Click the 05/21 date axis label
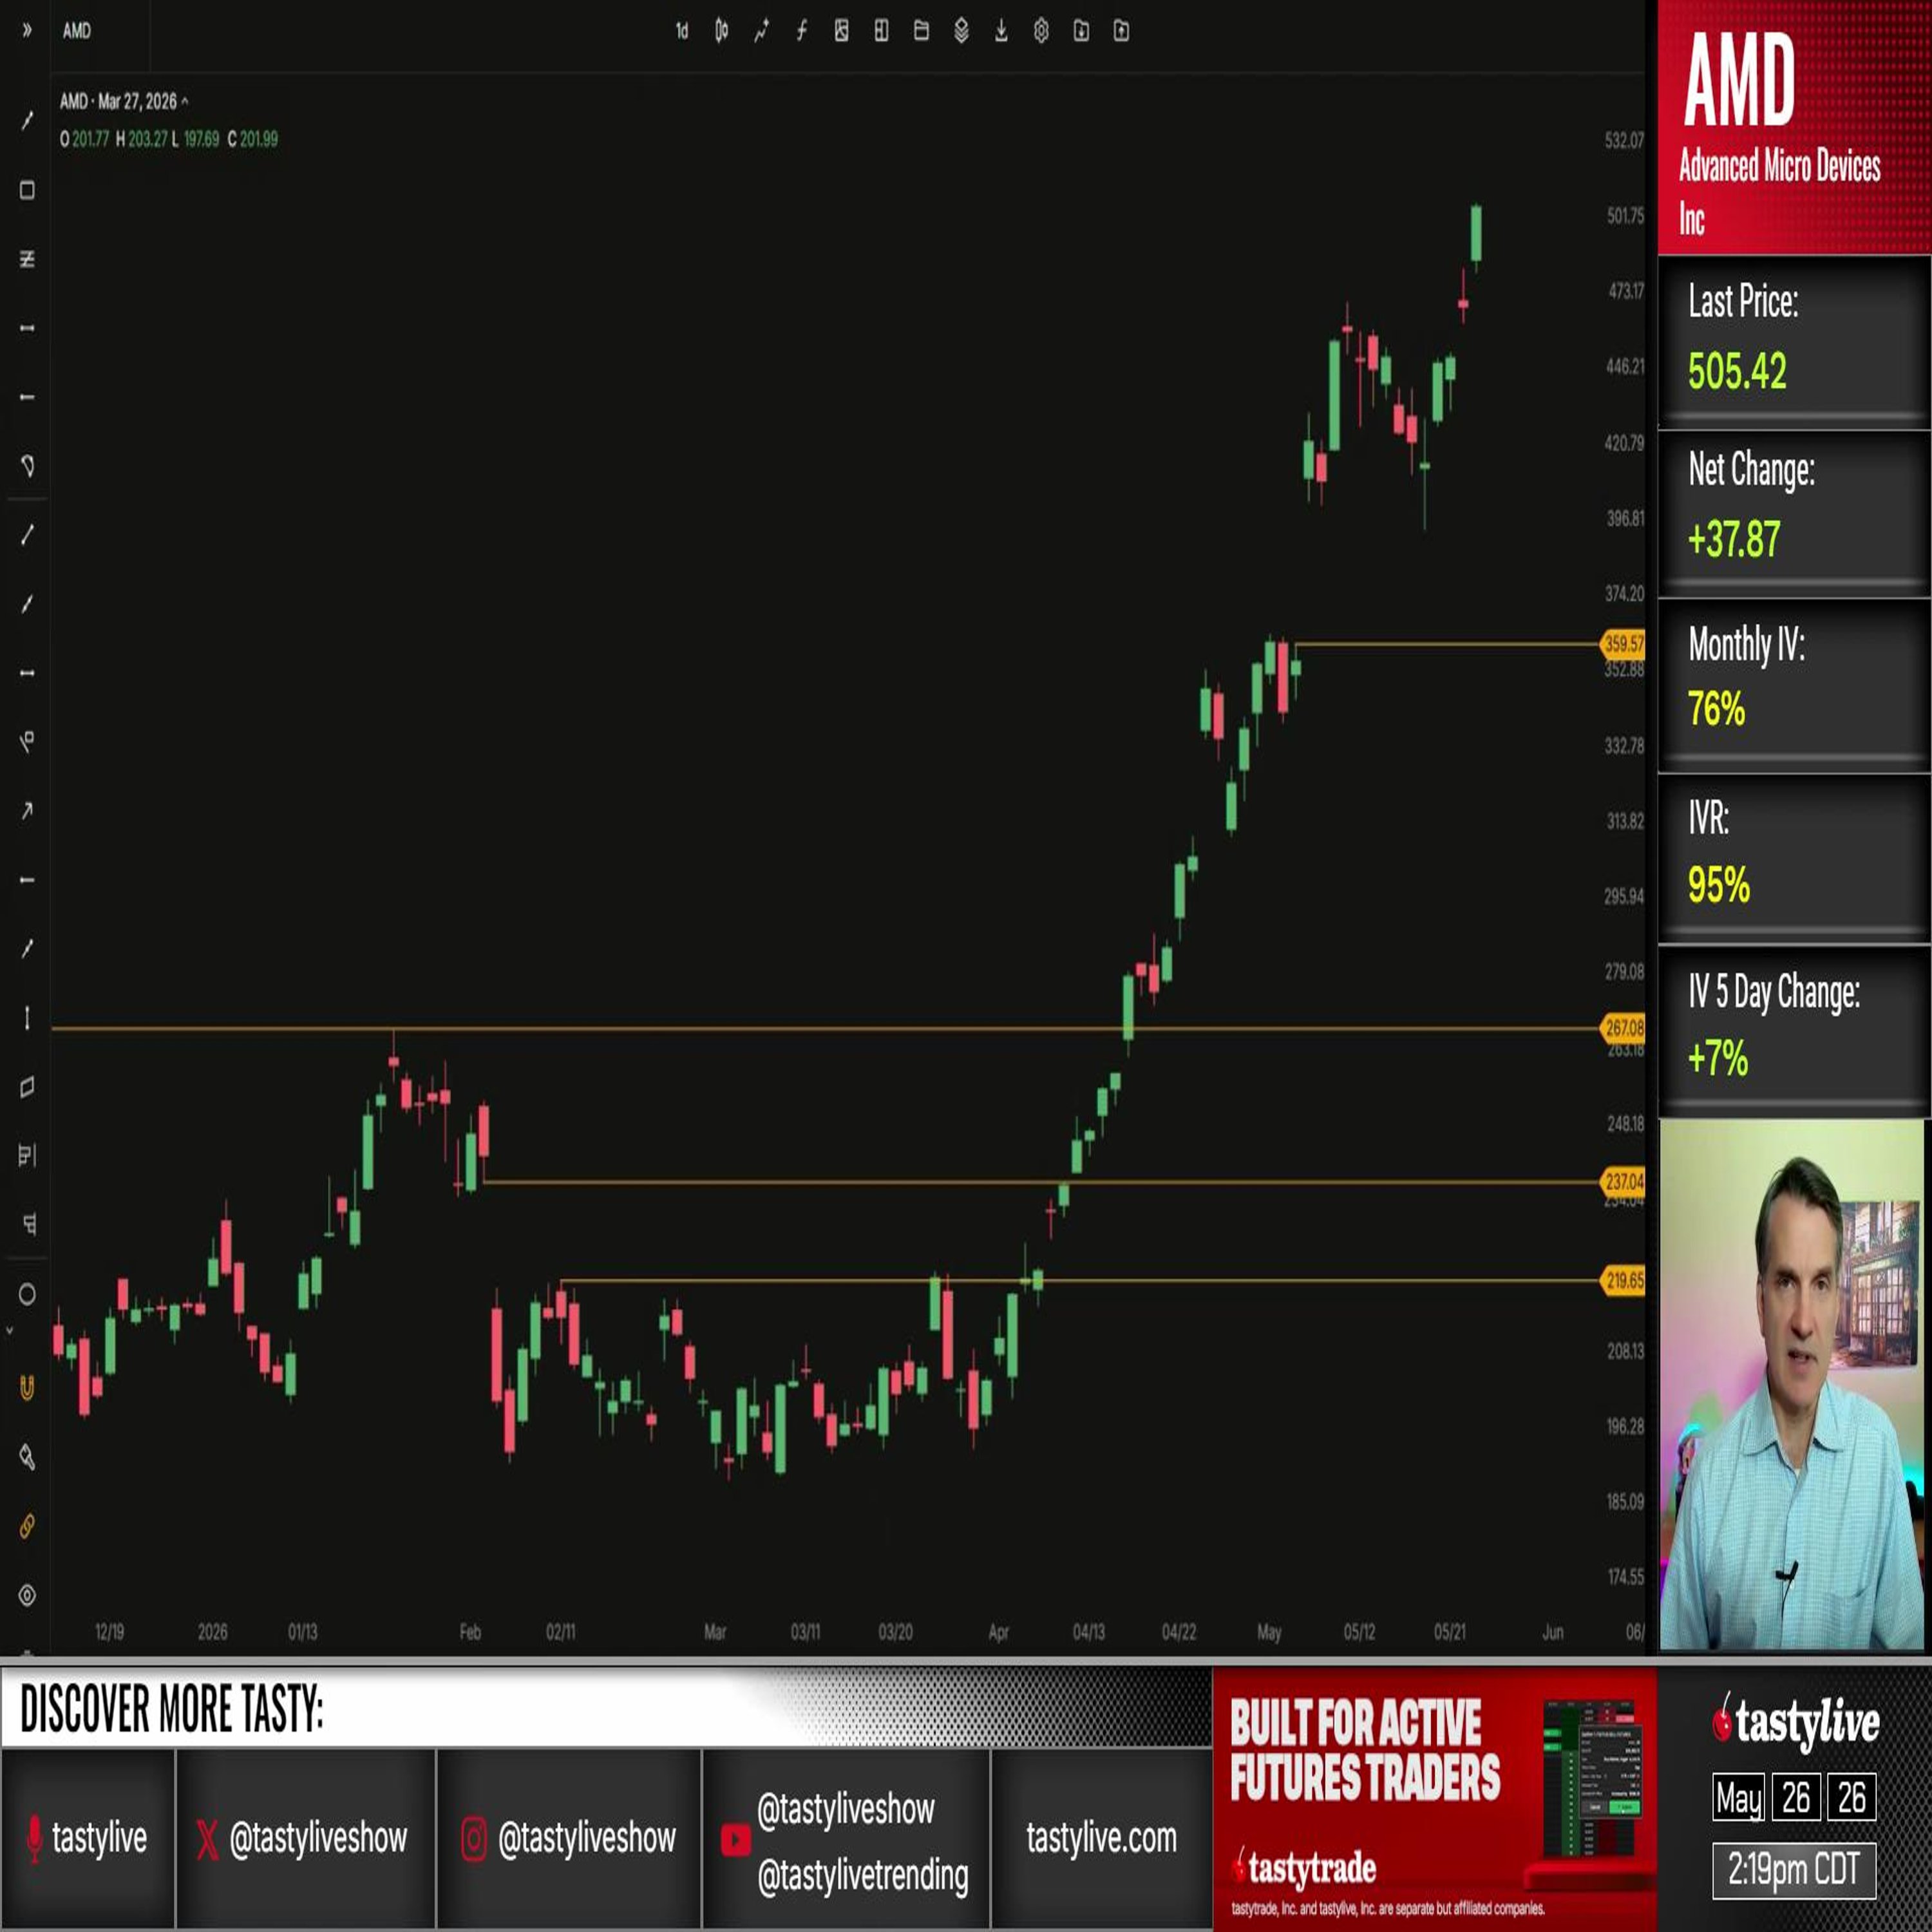This screenshot has height=1932, width=1932. (x=1449, y=1632)
